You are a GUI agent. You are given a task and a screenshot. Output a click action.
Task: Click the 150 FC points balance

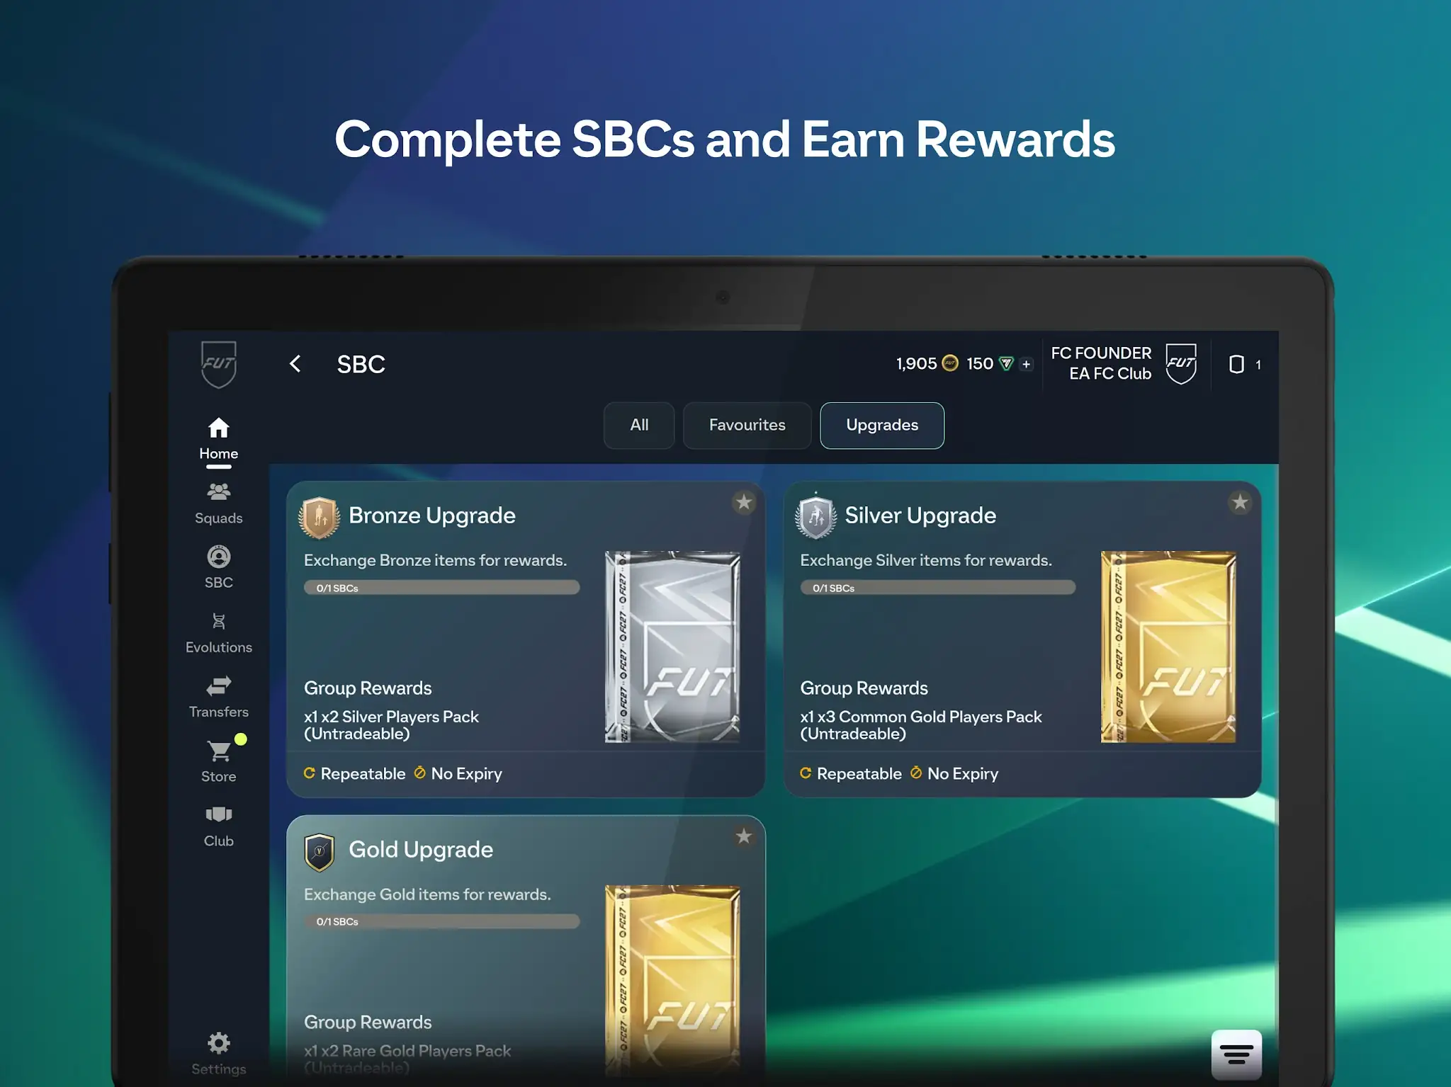tap(980, 364)
